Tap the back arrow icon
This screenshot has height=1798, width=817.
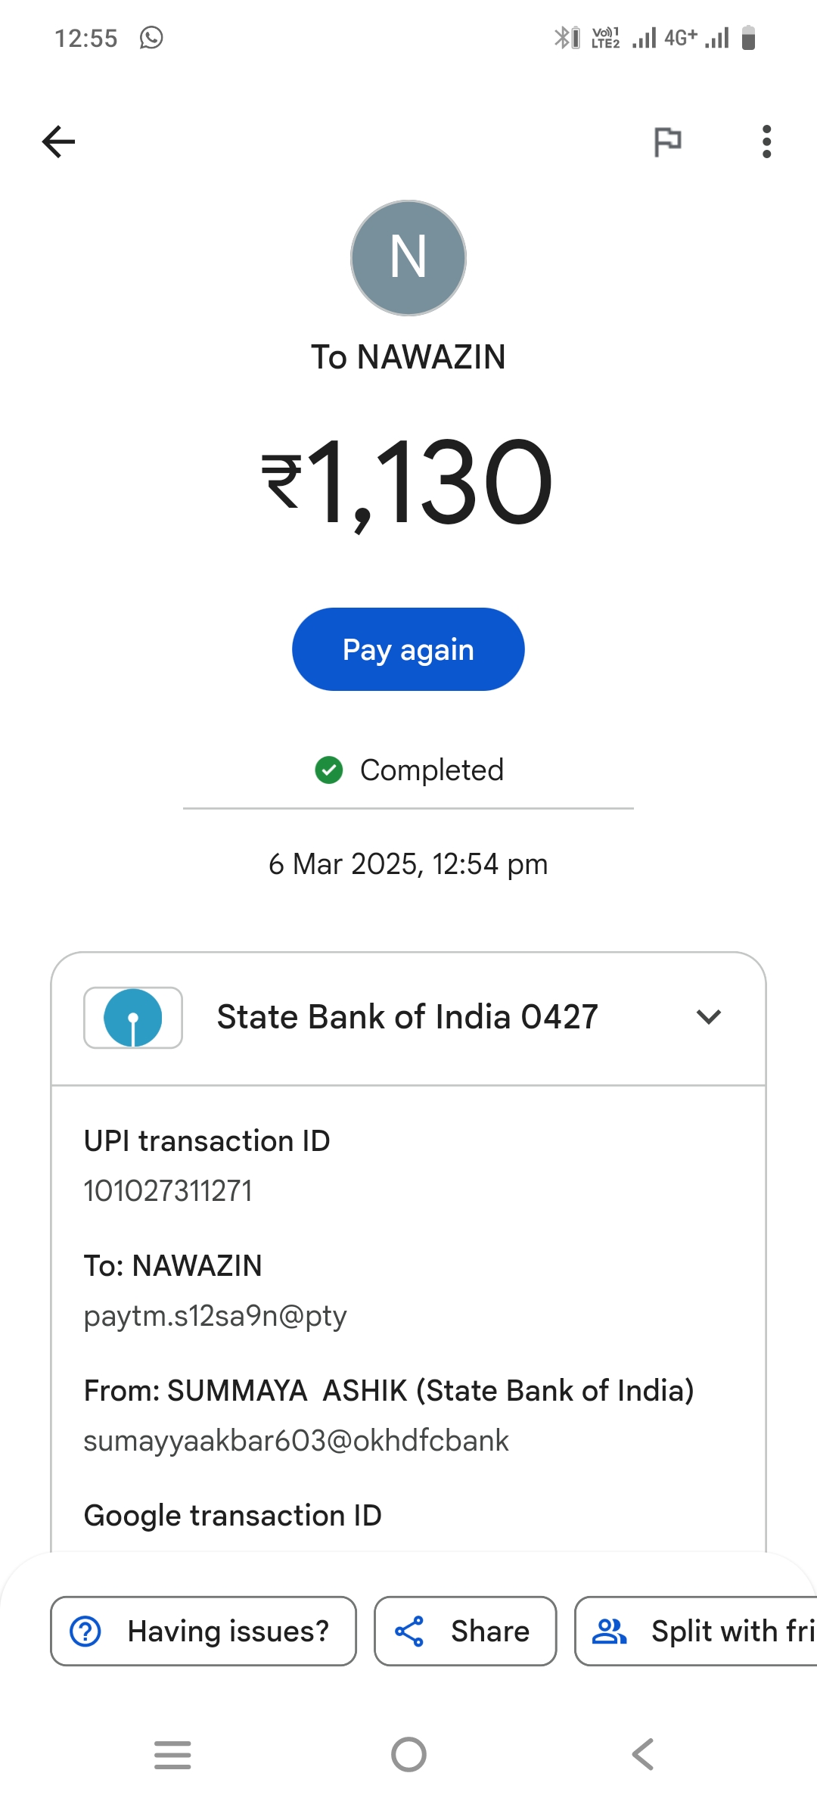point(58,142)
